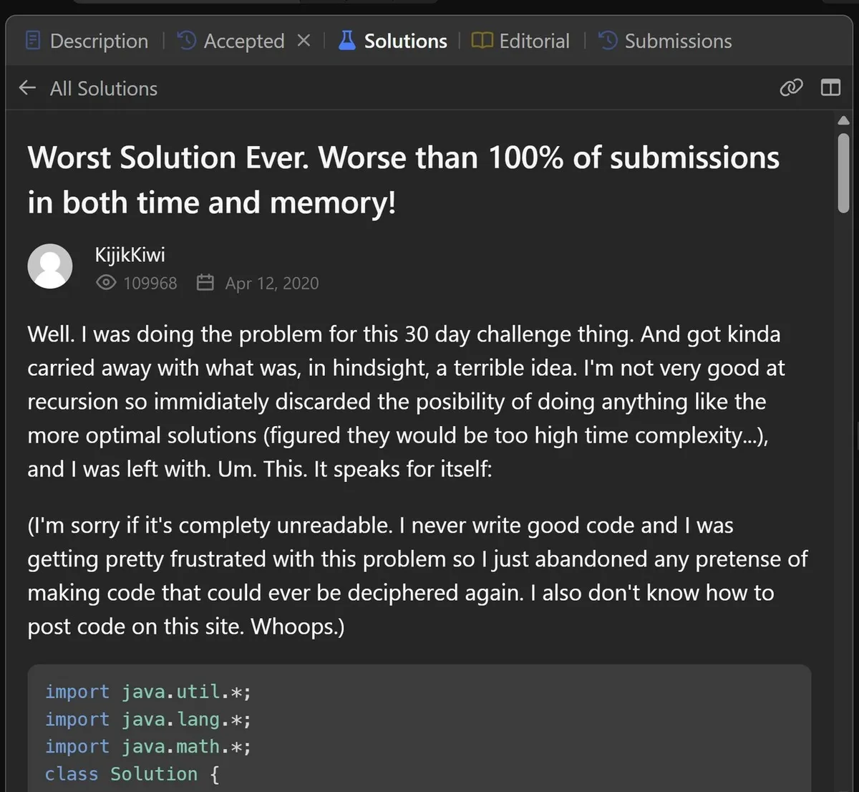Click the "class Solution {" code line

(x=132, y=774)
